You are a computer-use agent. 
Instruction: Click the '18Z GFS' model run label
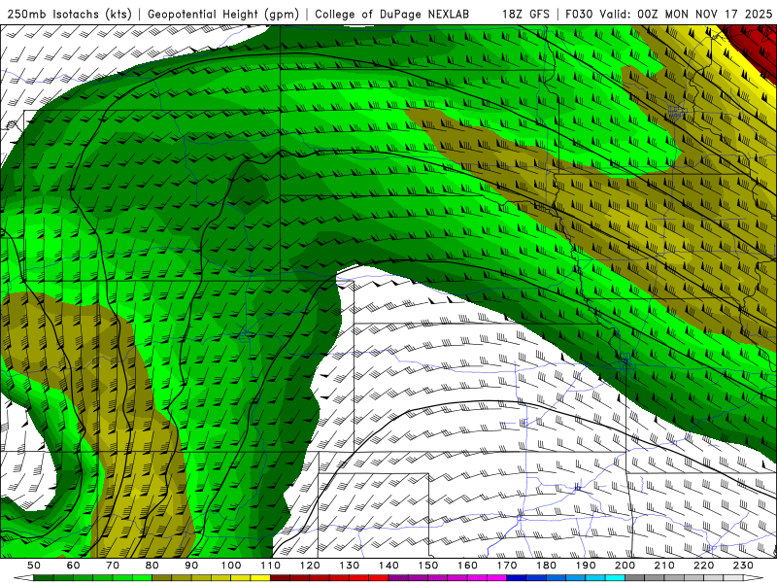525,14
